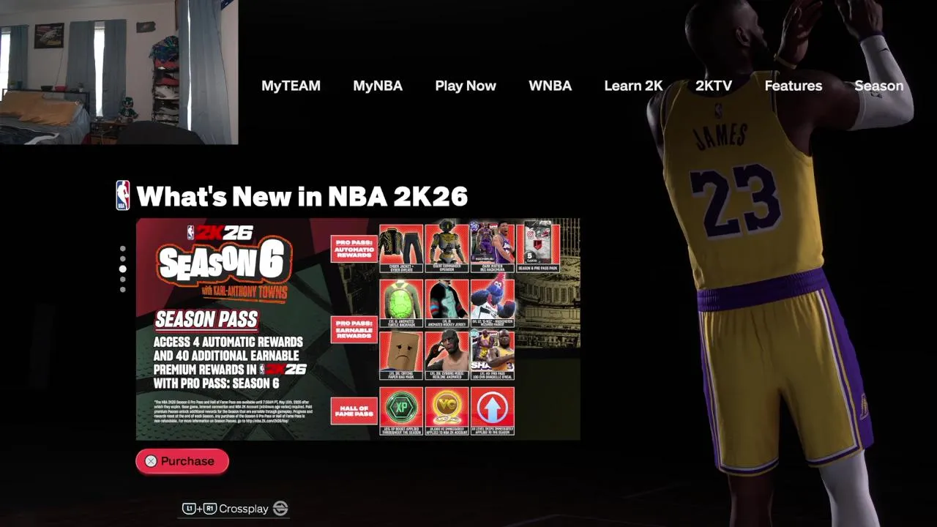Click the green XP boost coin icon

tap(401, 408)
